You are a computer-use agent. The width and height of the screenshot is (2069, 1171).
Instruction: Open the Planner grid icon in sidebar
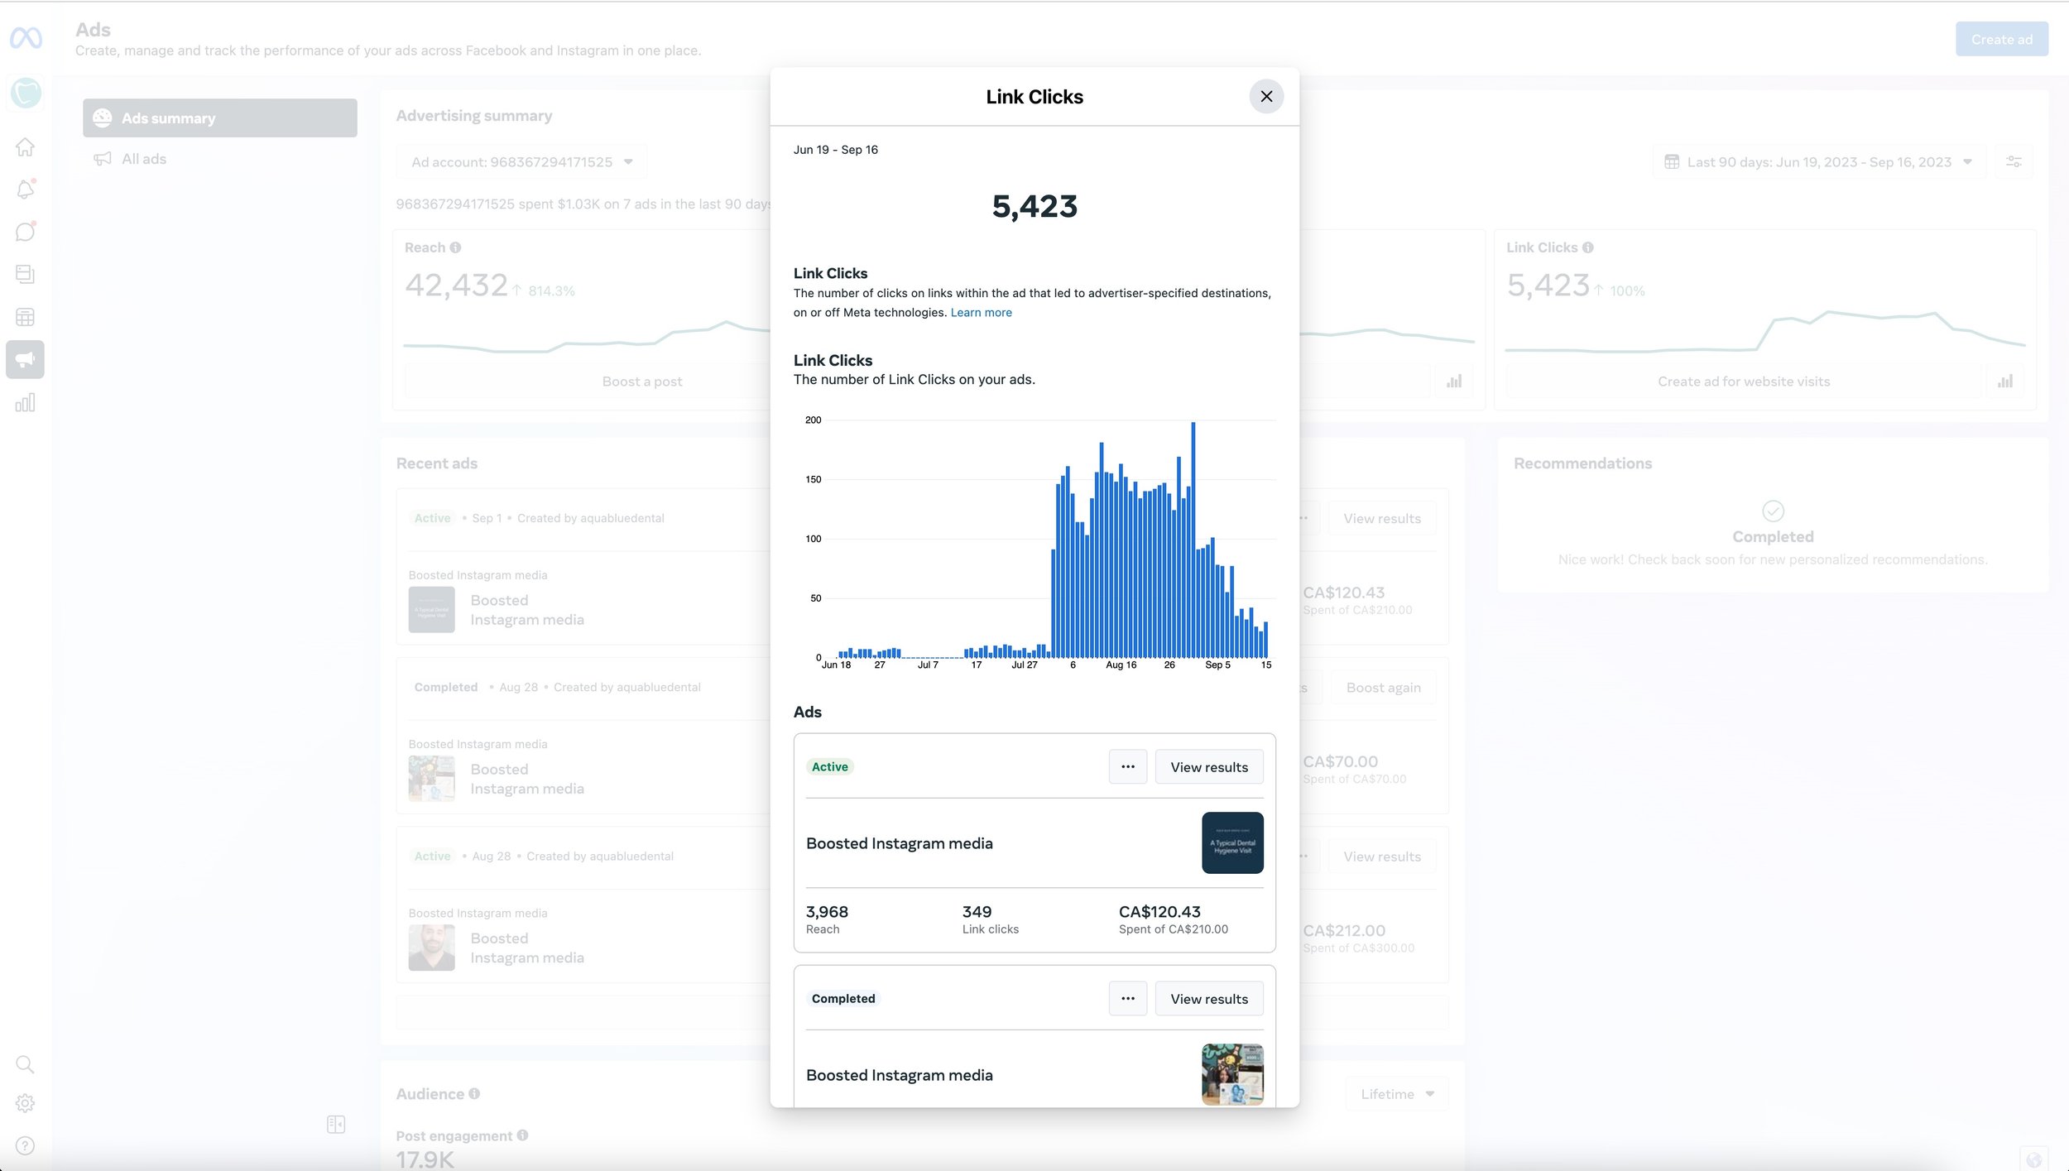coord(25,317)
